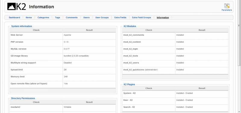Open the Parameters icon
241x113 pixels.
(x=227, y=7)
